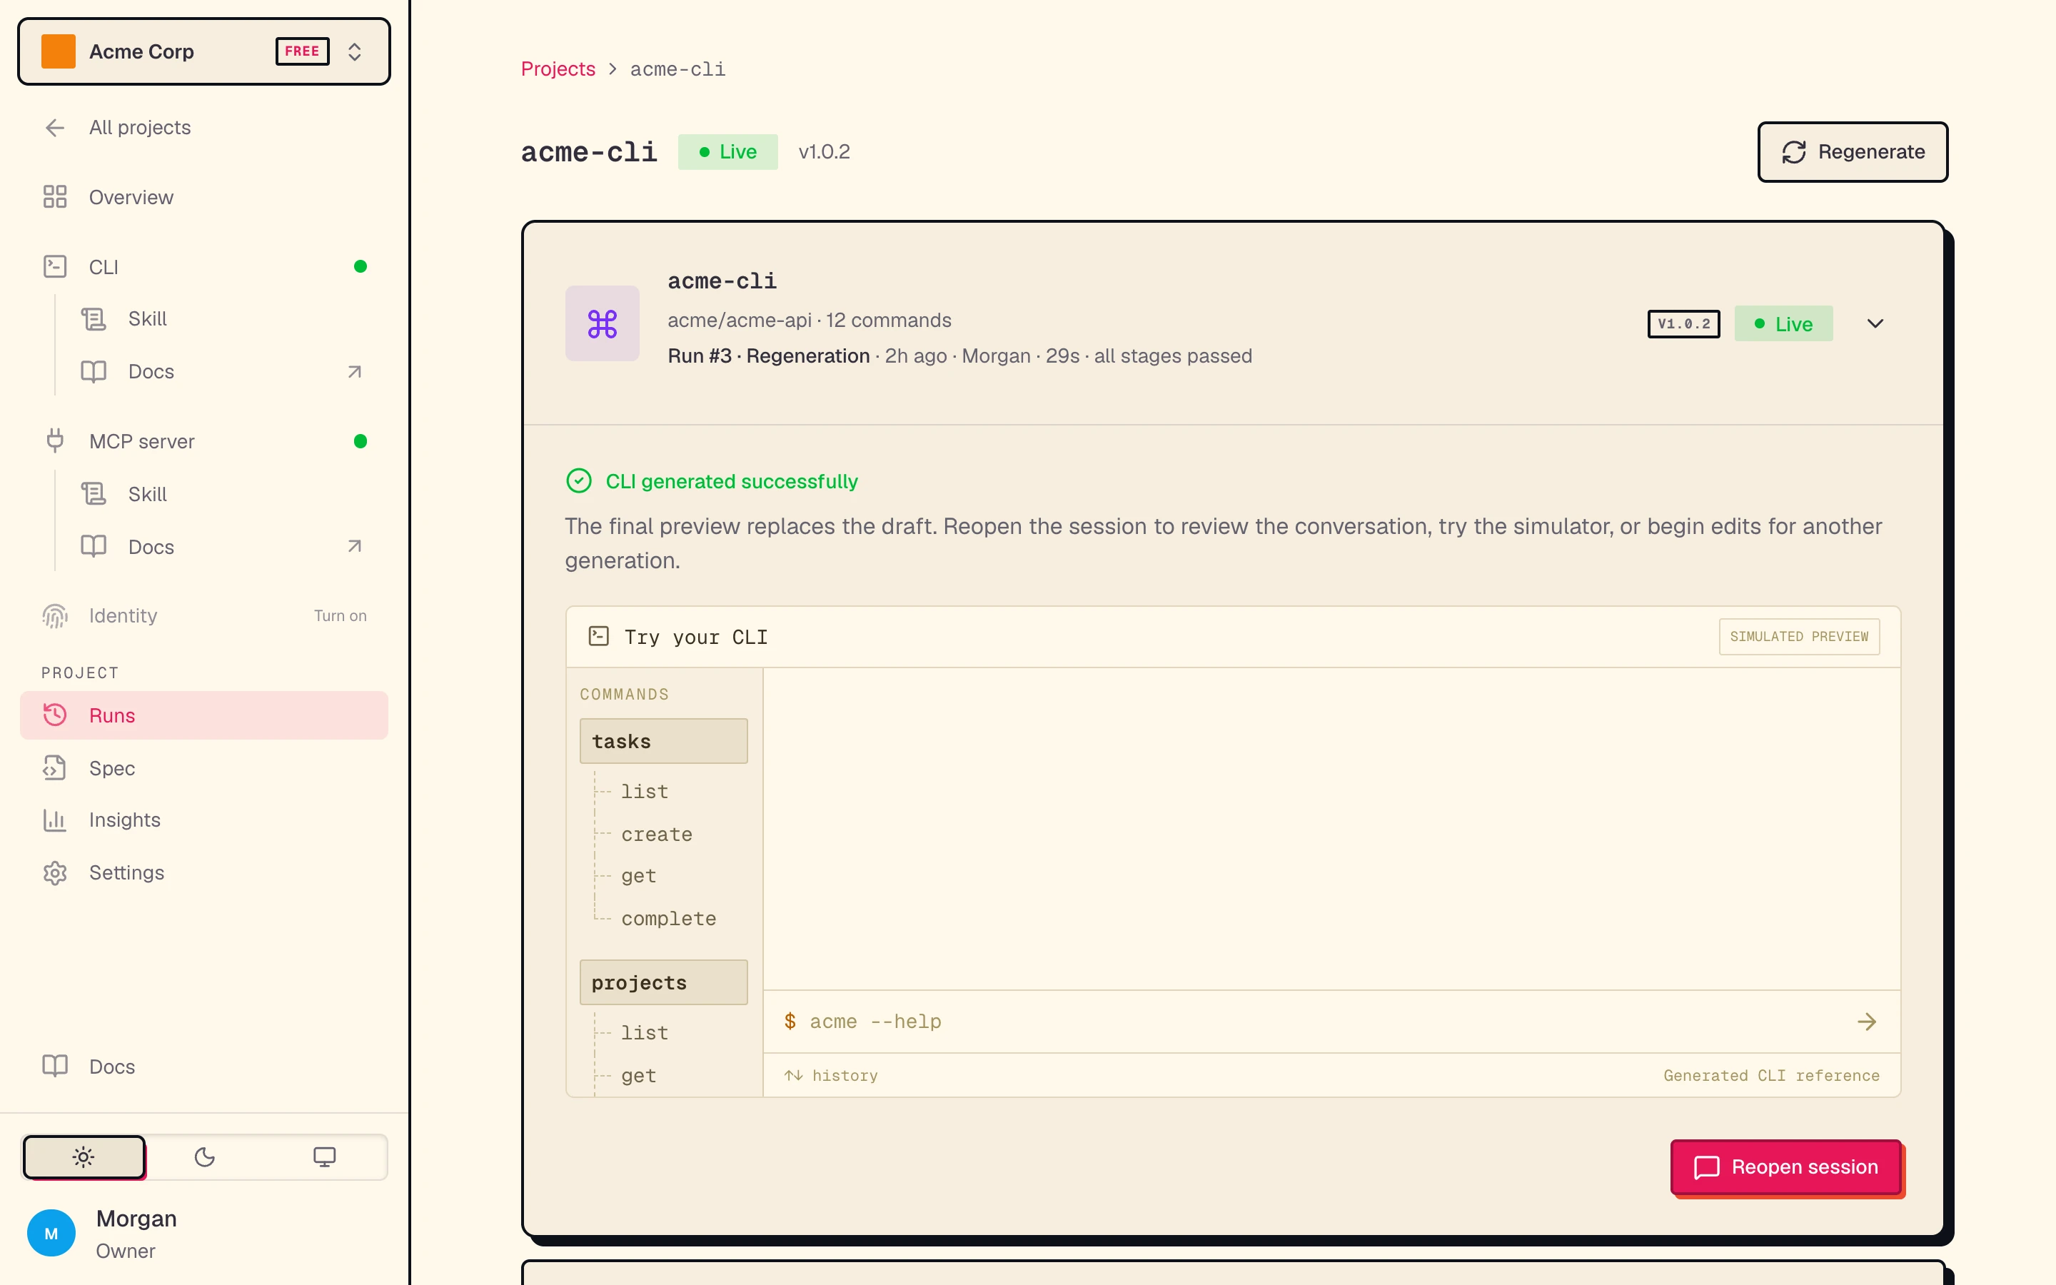Click the Try your CLI terminal icon
Screen dimensions: 2056x1285
point(599,637)
